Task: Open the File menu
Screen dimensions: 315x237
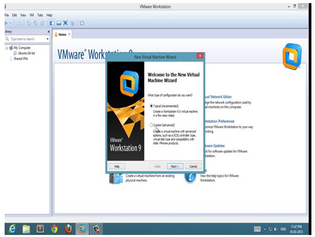Action: (x=7, y=15)
